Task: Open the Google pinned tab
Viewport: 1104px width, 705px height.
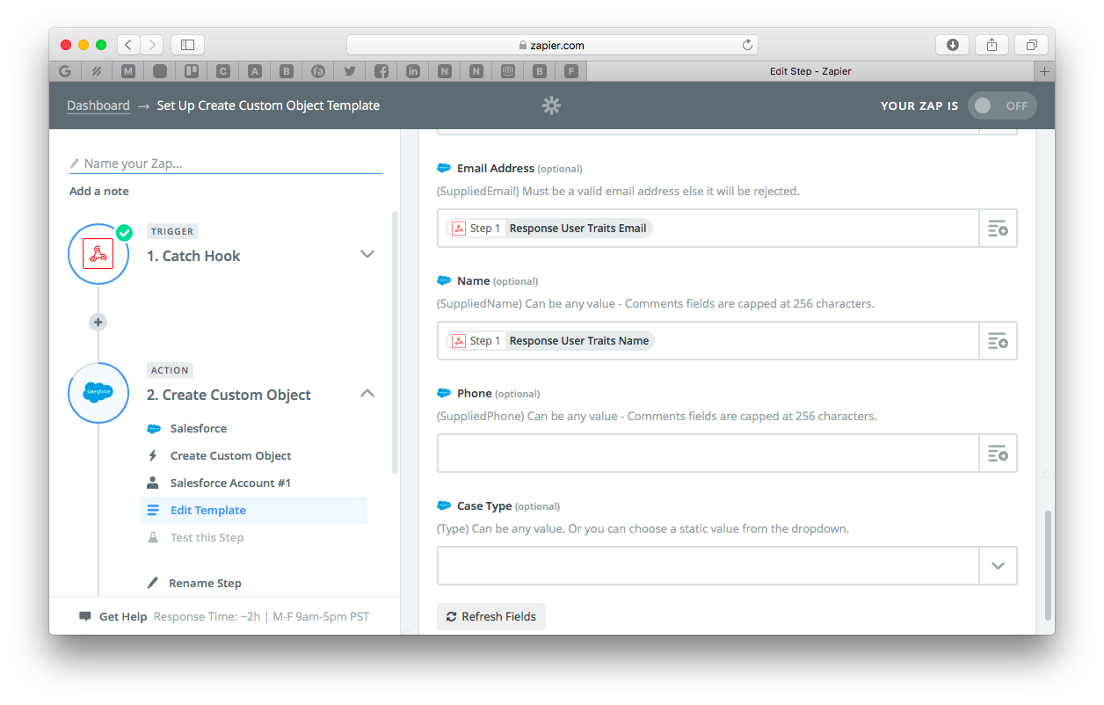Action: point(65,71)
